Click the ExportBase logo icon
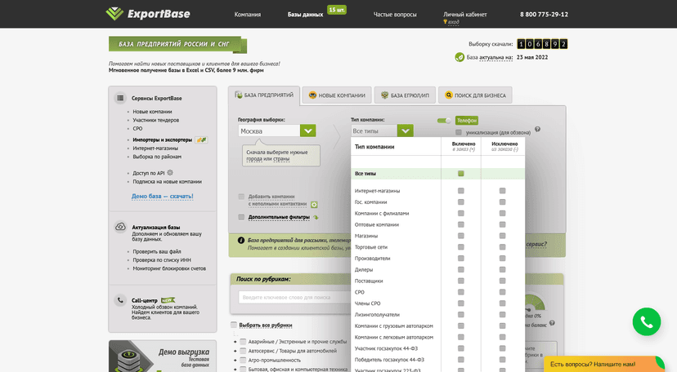 114,14
